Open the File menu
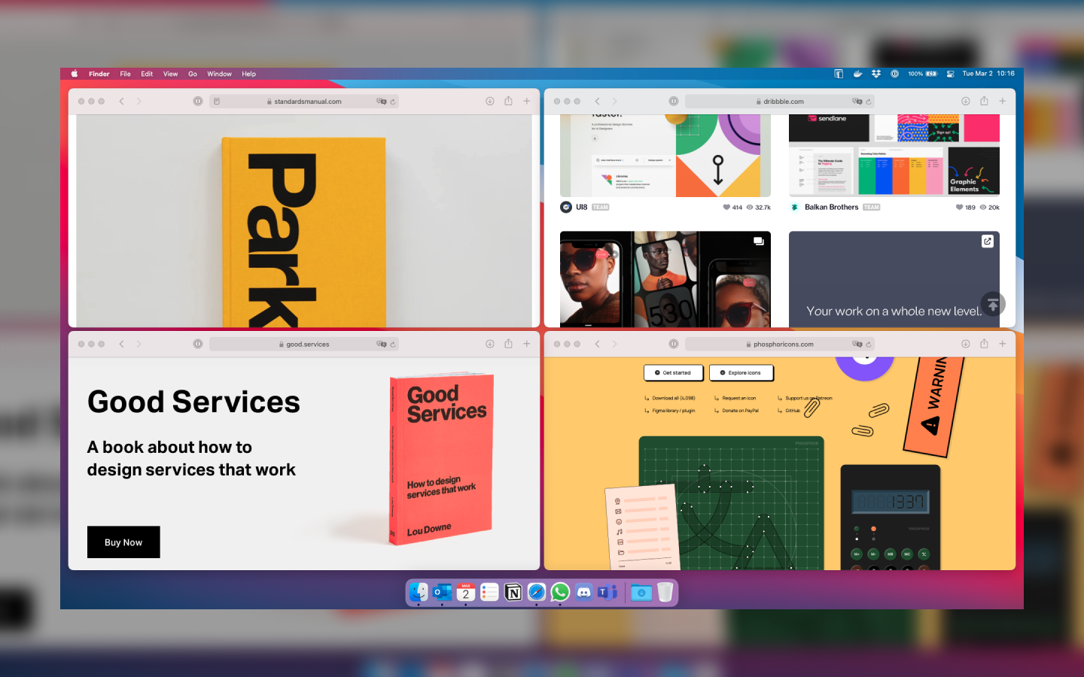This screenshot has height=677, width=1084. point(125,74)
